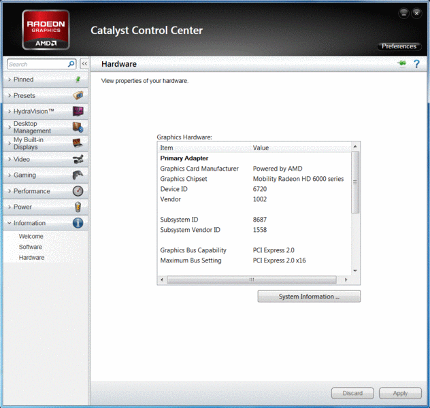Image resolution: width=430 pixels, height=408 pixels.
Task: Select the Vendor row
Action: tap(254, 199)
